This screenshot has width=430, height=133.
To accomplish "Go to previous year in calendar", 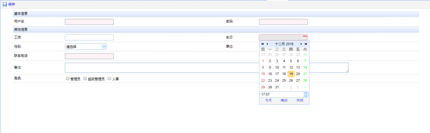I will click(262, 44).
